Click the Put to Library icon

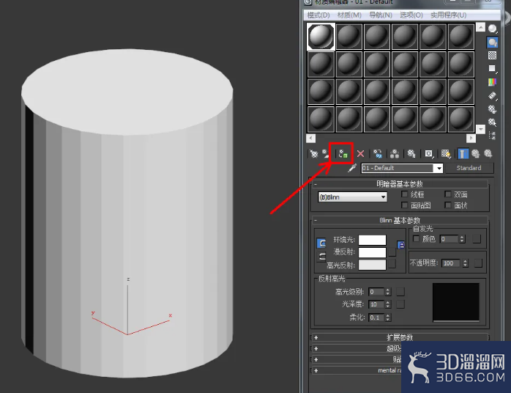tap(411, 154)
